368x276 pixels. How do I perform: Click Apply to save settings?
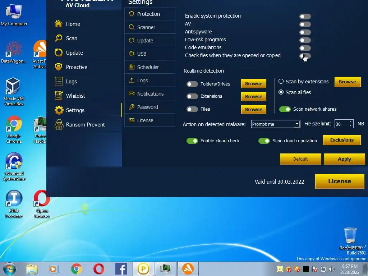[344, 159]
